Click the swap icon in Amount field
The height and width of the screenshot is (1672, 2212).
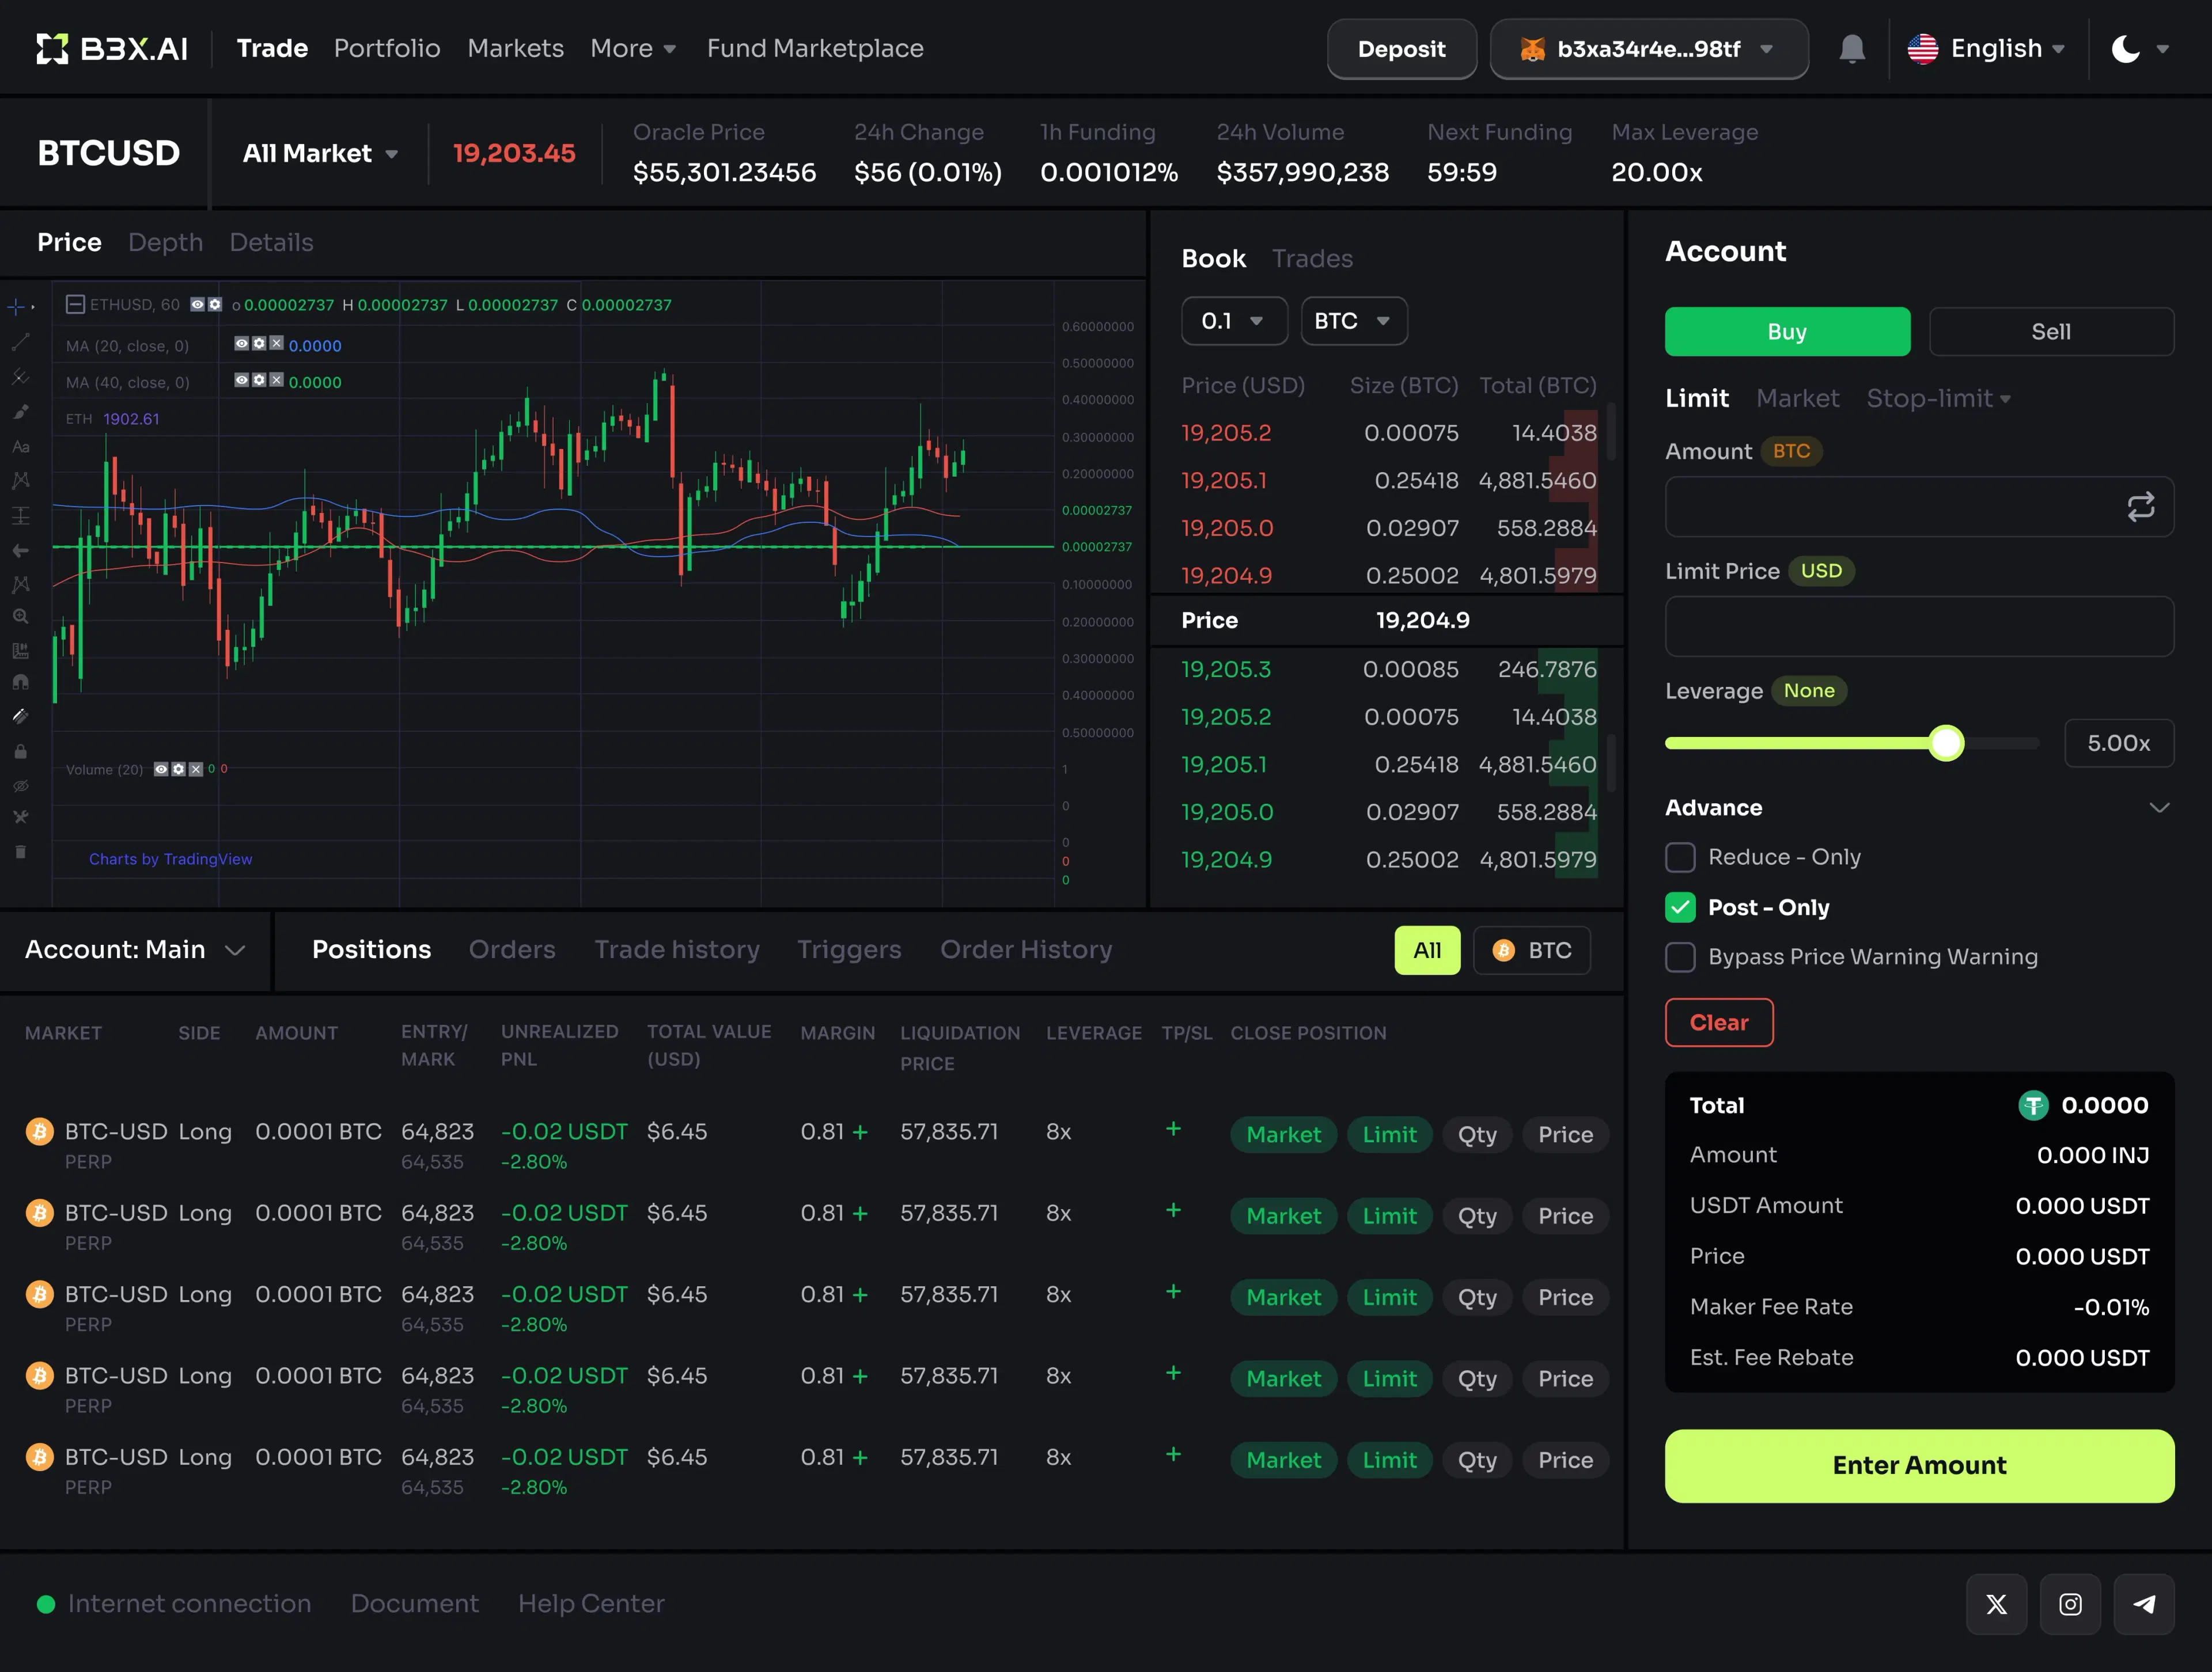tap(2140, 507)
